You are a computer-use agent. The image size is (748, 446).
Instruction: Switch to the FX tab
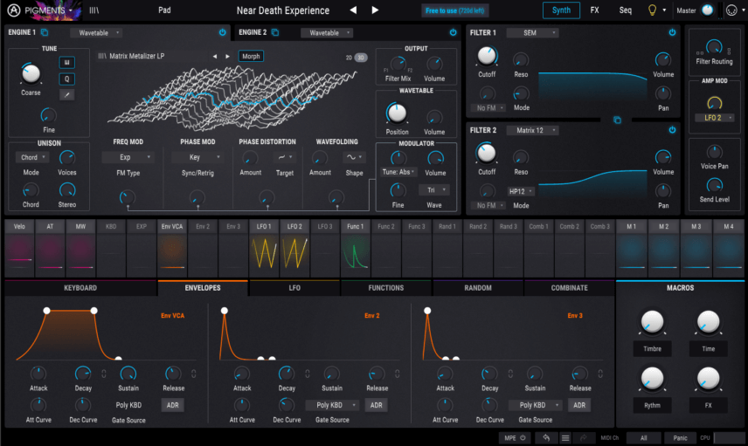[594, 10]
